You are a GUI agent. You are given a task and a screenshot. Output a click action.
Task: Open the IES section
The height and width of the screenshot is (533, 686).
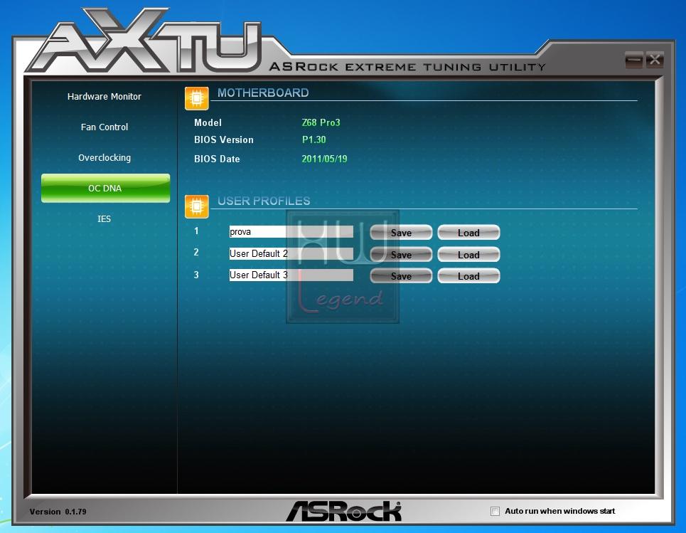coord(104,218)
